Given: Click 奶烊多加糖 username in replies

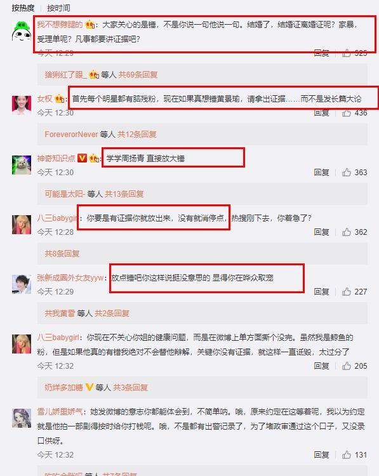Looking at the screenshot, I should point(63,387).
